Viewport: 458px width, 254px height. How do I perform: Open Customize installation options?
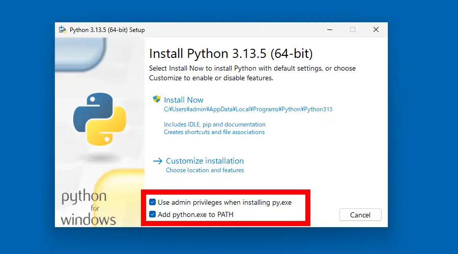pos(205,161)
